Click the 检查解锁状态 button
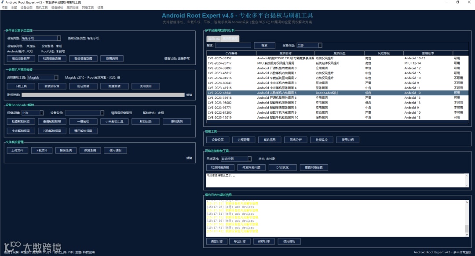The height and width of the screenshot is (256, 475). tap(21, 122)
